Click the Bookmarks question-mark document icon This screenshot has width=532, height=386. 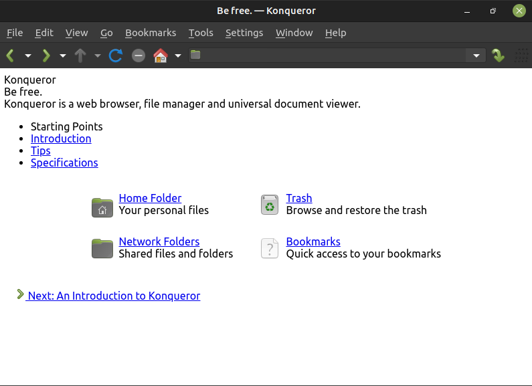click(x=270, y=248)
